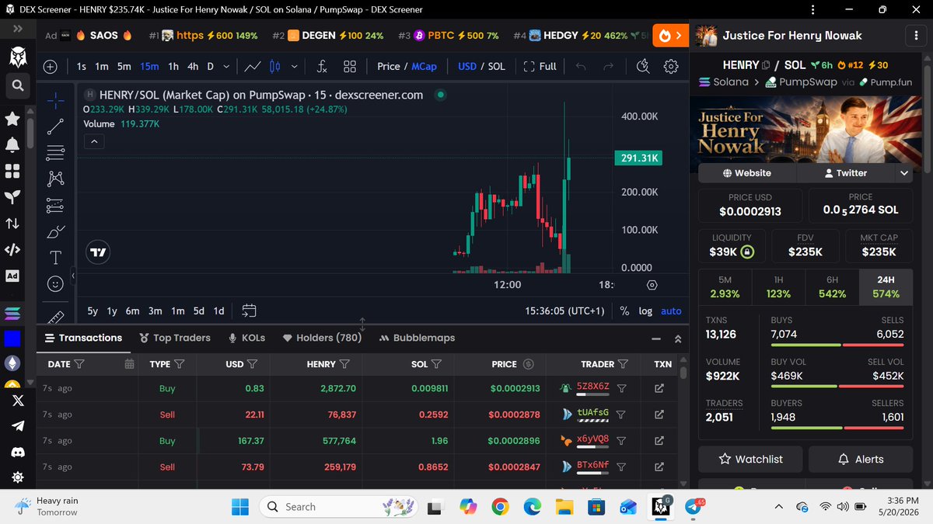Select the 1H stats tab
Viewport: 933px width, 524px height.
coord(778,286)
